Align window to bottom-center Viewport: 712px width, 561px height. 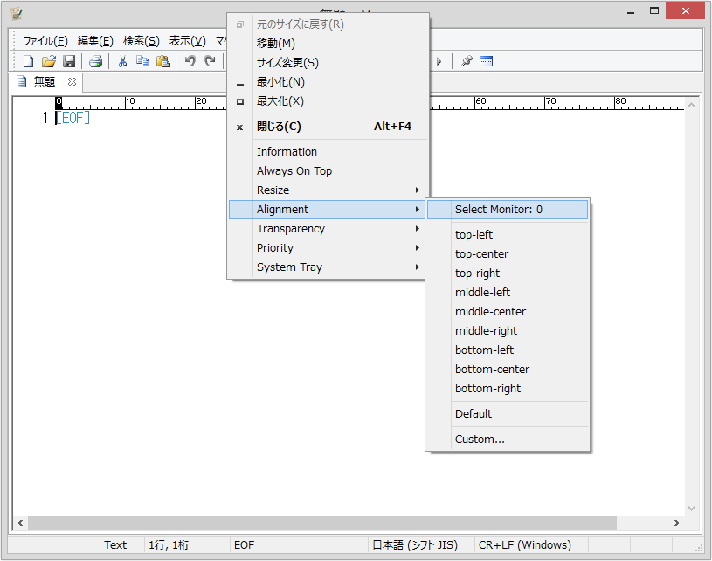tap(508, 370)
